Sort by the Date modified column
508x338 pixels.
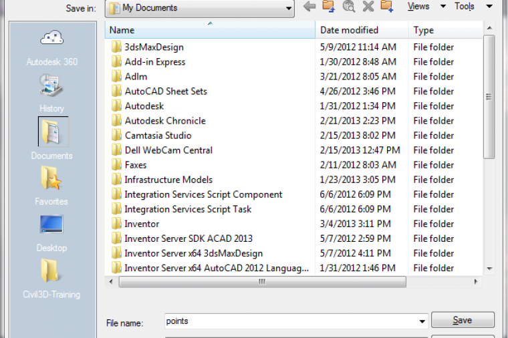pos(349,30)
